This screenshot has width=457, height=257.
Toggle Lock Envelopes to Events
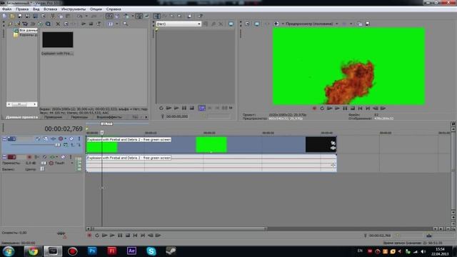(x=139, y=16)
